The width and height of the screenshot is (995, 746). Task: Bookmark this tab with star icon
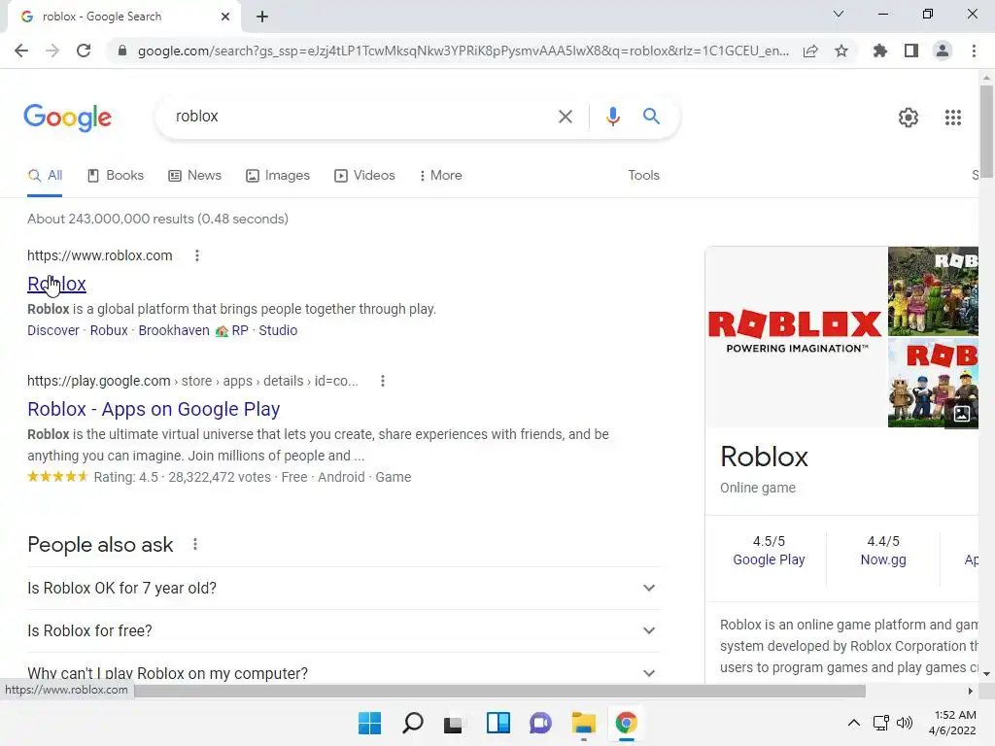pyautogui.click(x=841, y=51)
